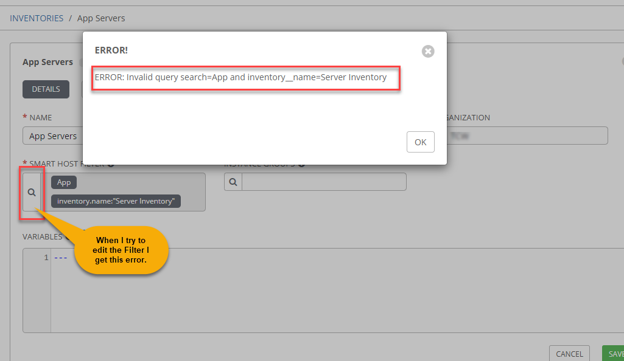Click the Smart Host Filter info icon
The image size is (624, 361).
pos(111,163)
